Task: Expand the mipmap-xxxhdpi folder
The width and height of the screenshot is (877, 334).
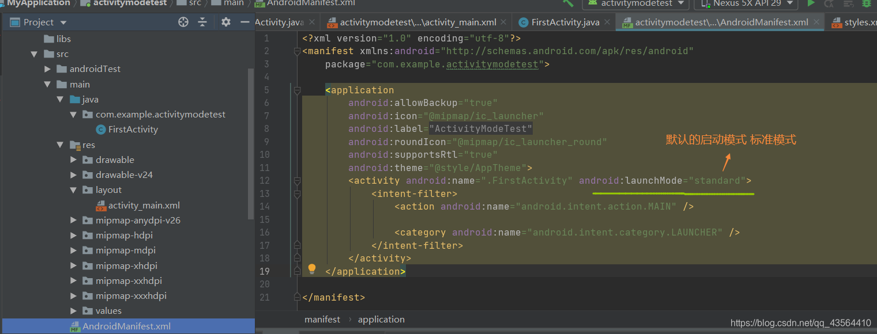Action: tap(73, 296)
